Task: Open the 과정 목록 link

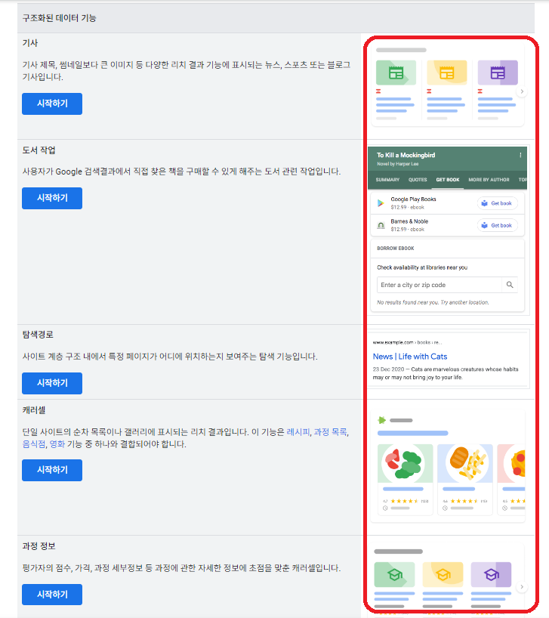Action: click(331, 432)
